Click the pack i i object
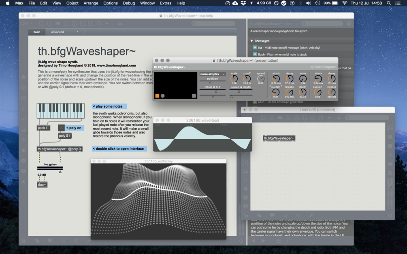The image size is (407, 254). tap(43, 127)
